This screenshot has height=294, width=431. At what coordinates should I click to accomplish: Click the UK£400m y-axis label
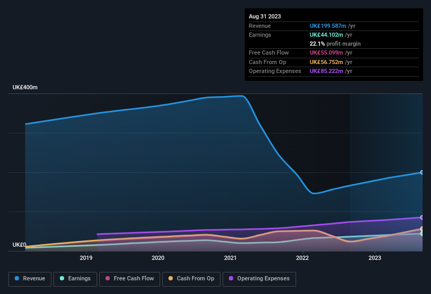25,87
